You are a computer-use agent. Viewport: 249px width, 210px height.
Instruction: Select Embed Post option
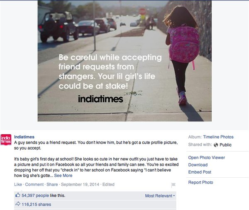pyautogui.click(x=200, y=172)
